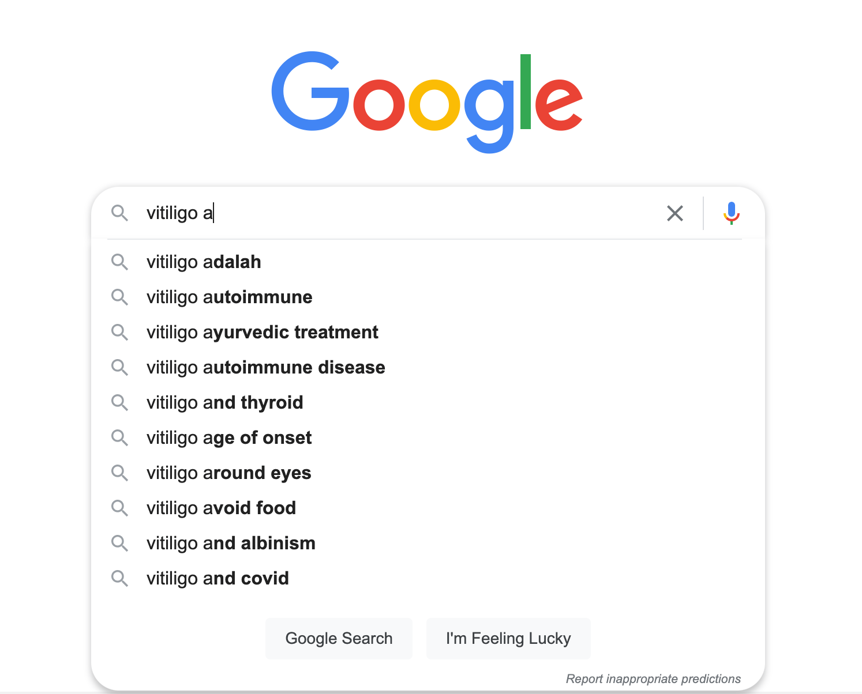Image resolution: width=862 pixels, height=694 pixels.
Task: Open Report inappropriate predictions link
Action: 653,679
